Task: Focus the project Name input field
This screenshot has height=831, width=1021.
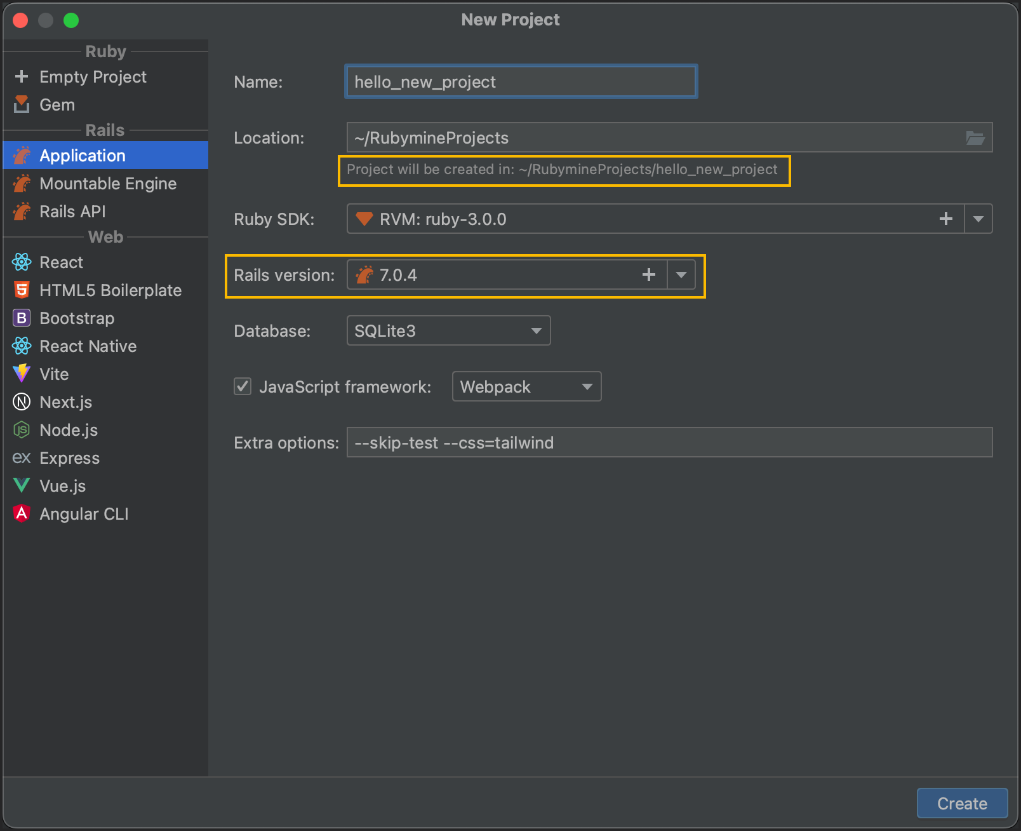Action: click(x=521, y=82)
